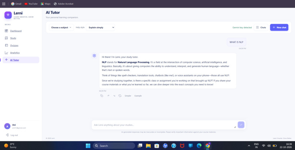Open the Dashboard icon in the sidebar
Image resolution: width=295 pixels, height=150 pixels.
click(x=6, y=31)
